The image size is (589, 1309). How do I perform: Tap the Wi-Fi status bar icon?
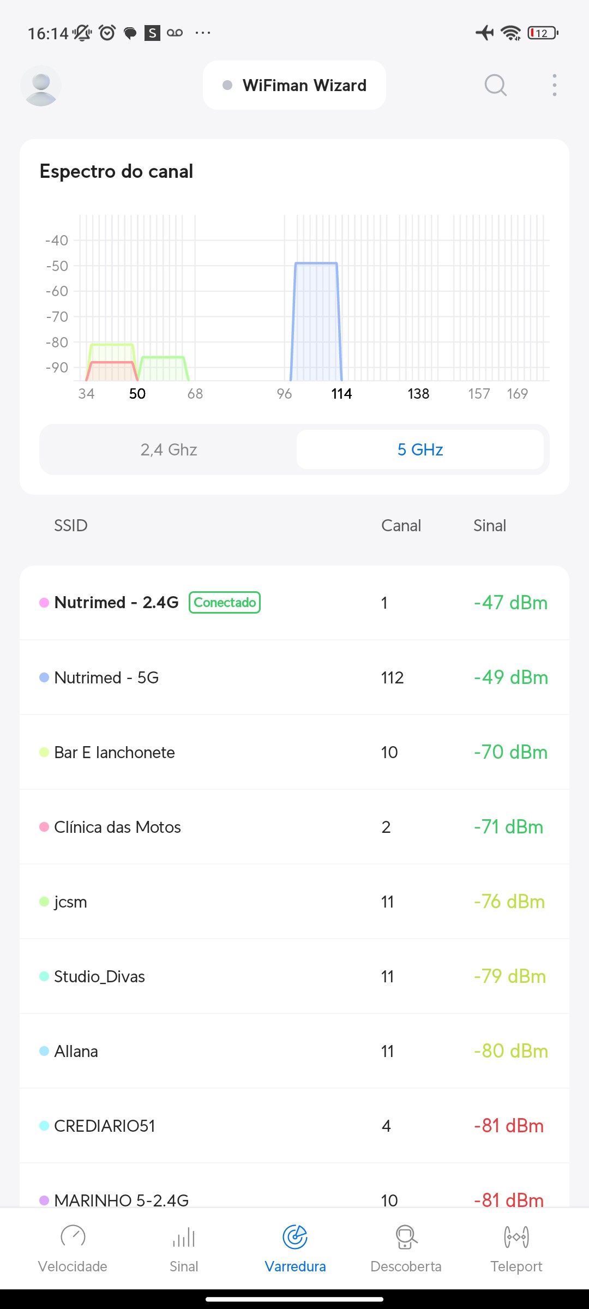(x=510, y=33)
